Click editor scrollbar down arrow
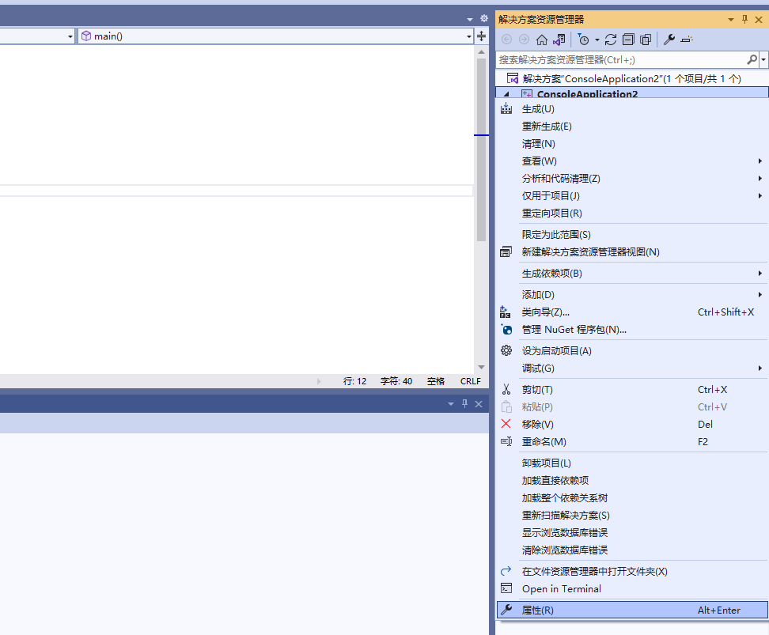 (x=481, y=367)
